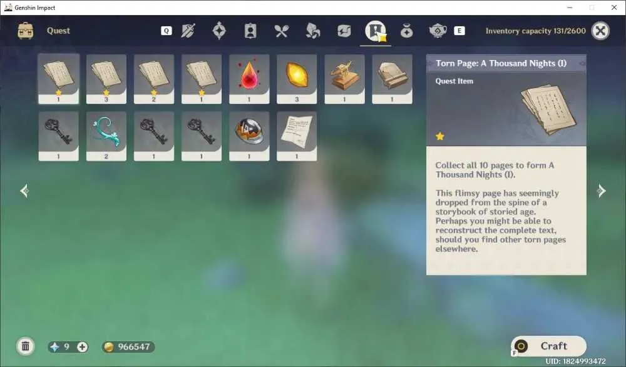The height and width of the screenshot is (367, 626).
Task: Switch to the Materials tab icon
Action: point(312,31)
